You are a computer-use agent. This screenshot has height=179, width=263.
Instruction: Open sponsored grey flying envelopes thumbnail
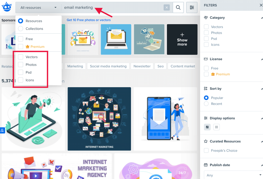pos(149,39)
